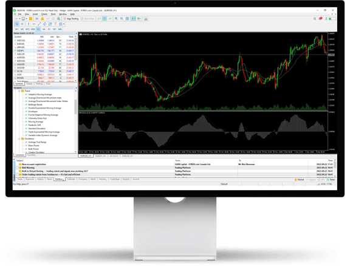The width and height of the screenshot is (350, 266).
Task: Switch to M15 timeframe
Action: click(27, 29)
